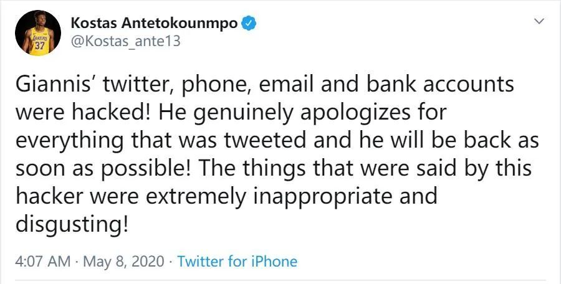The height and width of the screenshot is (284, 561).
Task: Open the Kostas Antetokounmpo display name
Action: (x=155, y=23)
